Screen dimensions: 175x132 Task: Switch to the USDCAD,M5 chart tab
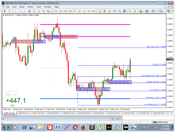(38, 113)
